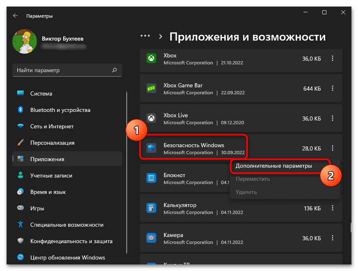The image size is (358, 271).
Task: Click the Параметры window title
Action: click(39, 16)
